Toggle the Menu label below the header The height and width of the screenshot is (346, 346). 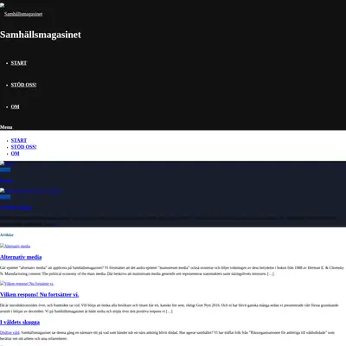tap(6, 127)
